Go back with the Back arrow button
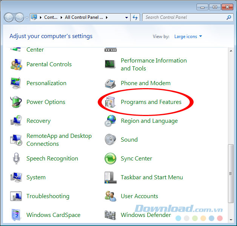This screenshot has width=237, height=226. (9, 17)
